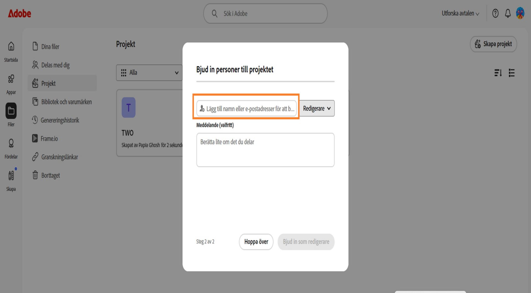Open the Appar section
Screen dimensions: 531x293
pos(11,84)
